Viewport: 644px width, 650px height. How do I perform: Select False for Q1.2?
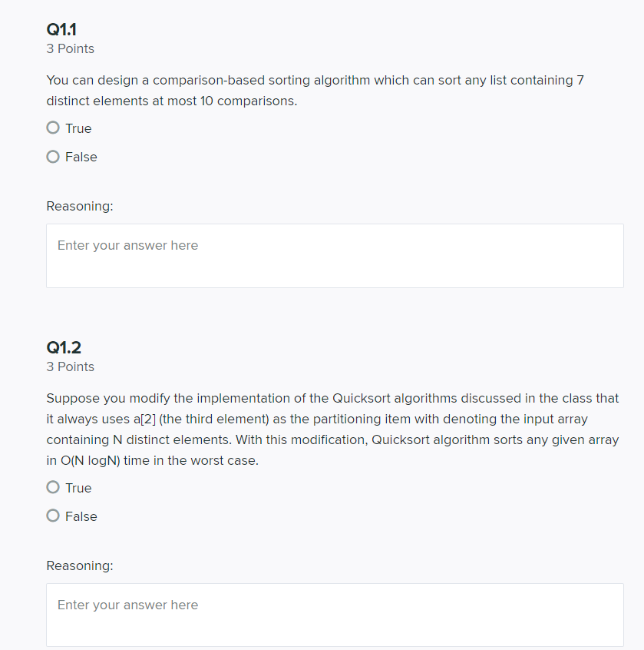(52, 515)
